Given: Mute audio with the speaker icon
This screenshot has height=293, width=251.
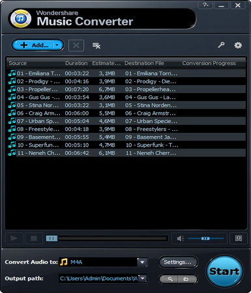Looking at the screenshot, I should [181, 238].
